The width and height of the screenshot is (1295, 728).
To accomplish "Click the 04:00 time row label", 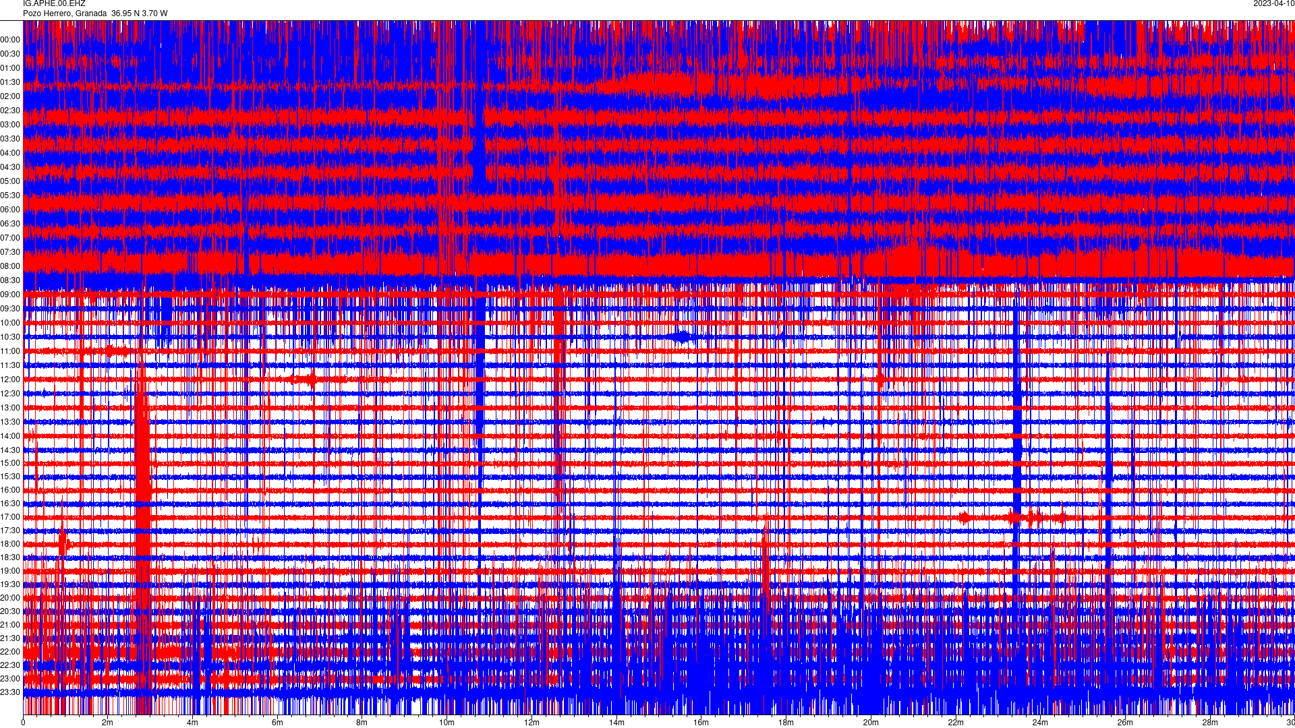I will [x=10, y=153].
